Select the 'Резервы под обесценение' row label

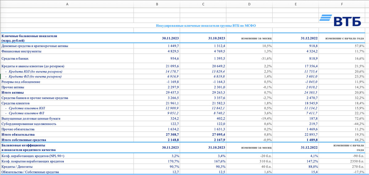click(21, 82)
